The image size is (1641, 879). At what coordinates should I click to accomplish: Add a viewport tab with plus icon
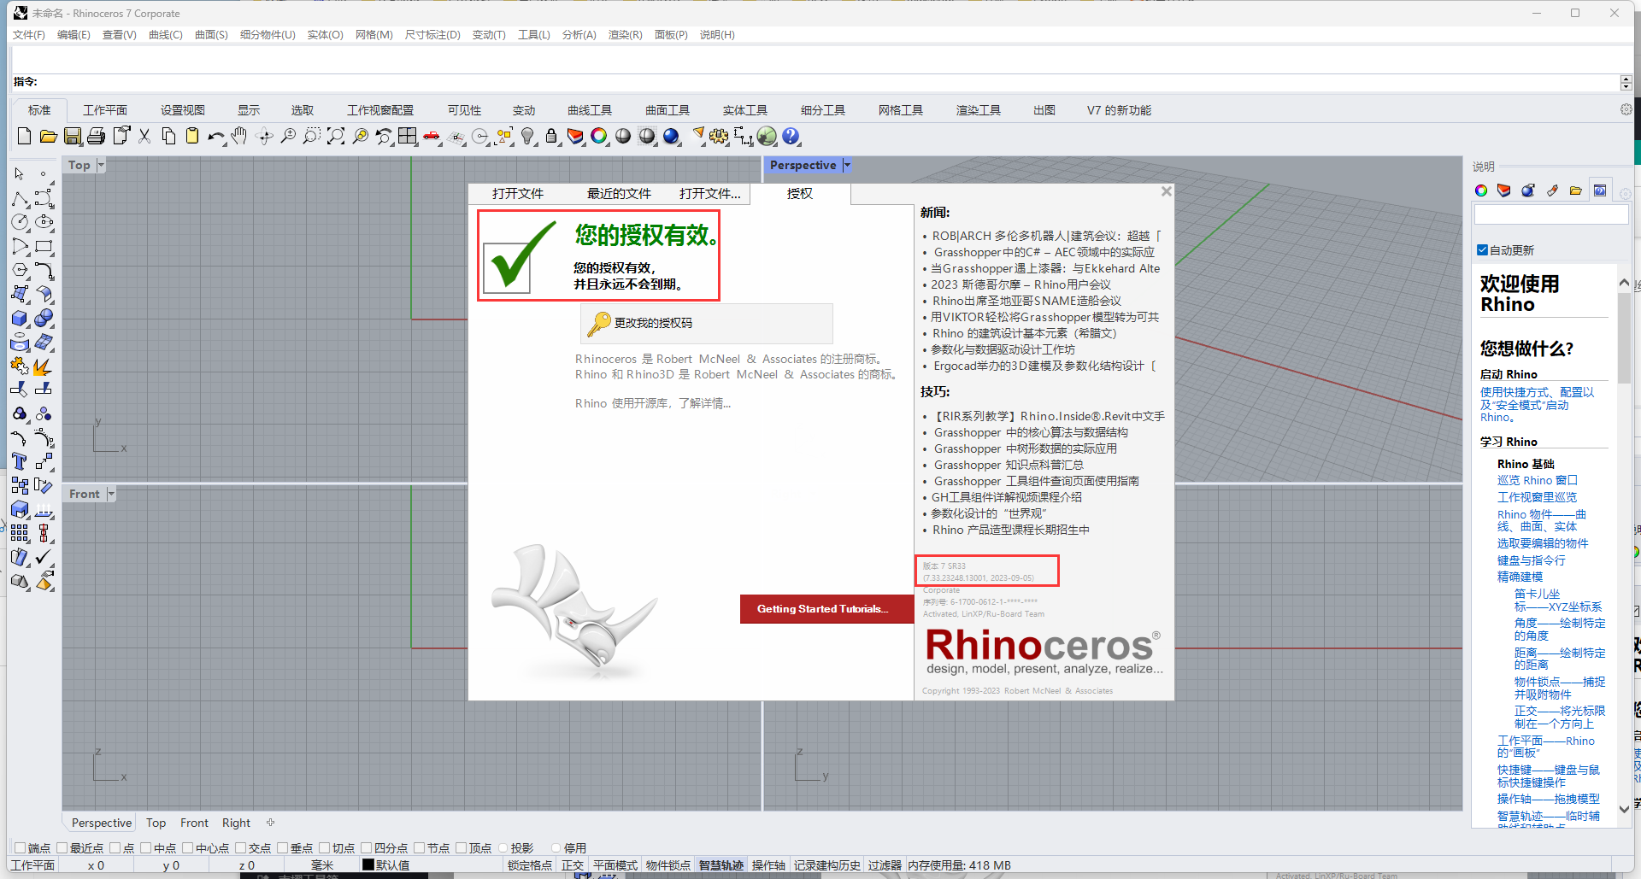coord(271,823)
